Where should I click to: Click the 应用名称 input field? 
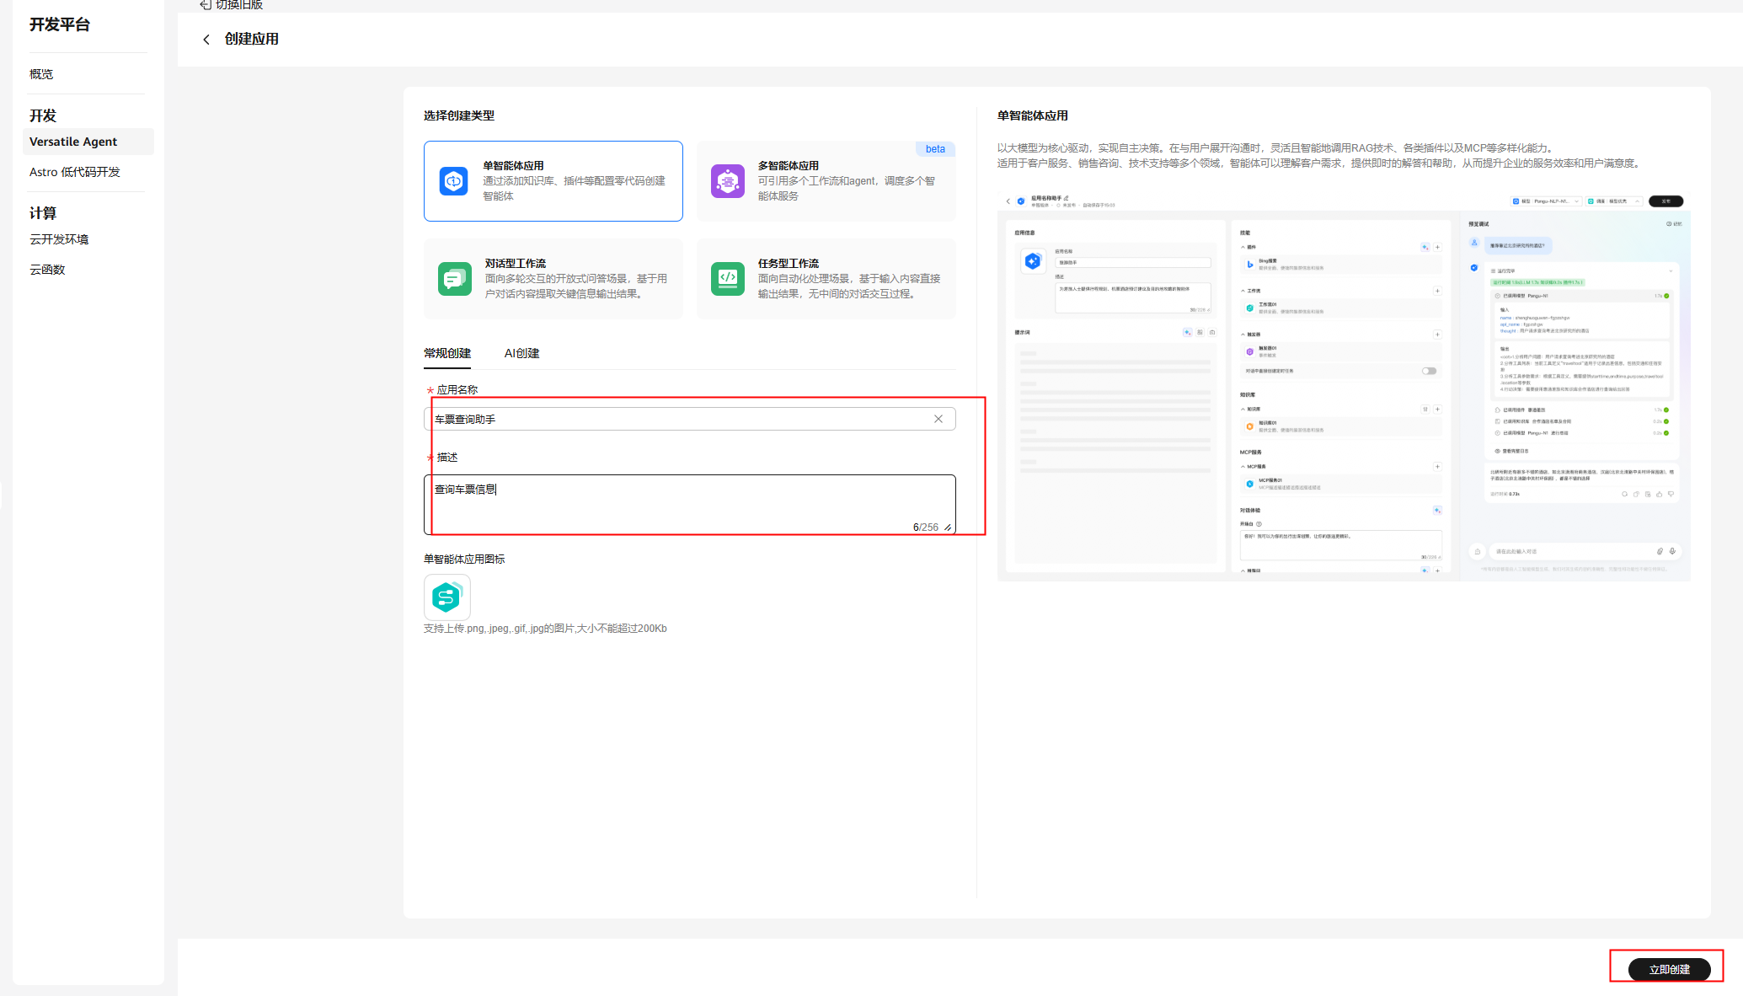coord(674,419)
